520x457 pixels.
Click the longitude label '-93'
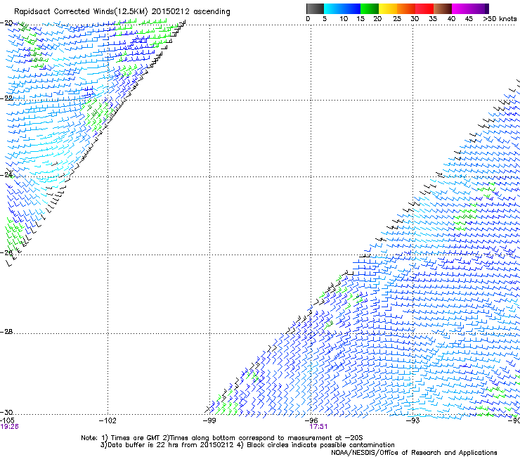tap(413, 420)
